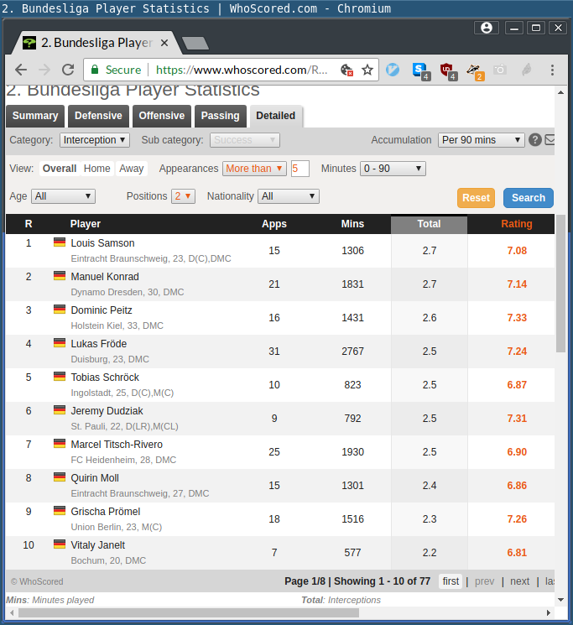
Task: Click the greyed-out feather extension icon
Action: pos(526,70)
